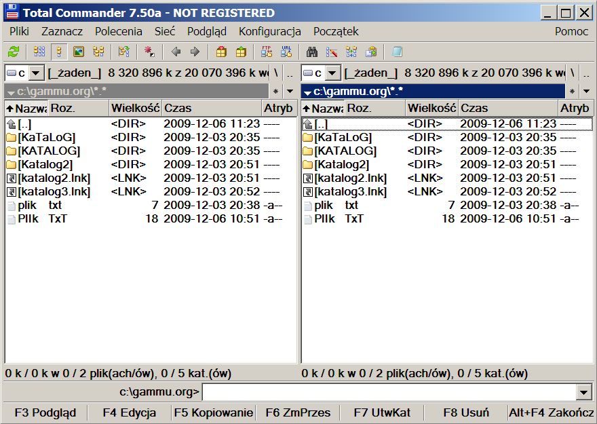
Task: Click the F3 Podgląd button
Action: pyautogui.click(x=45, y=412)
